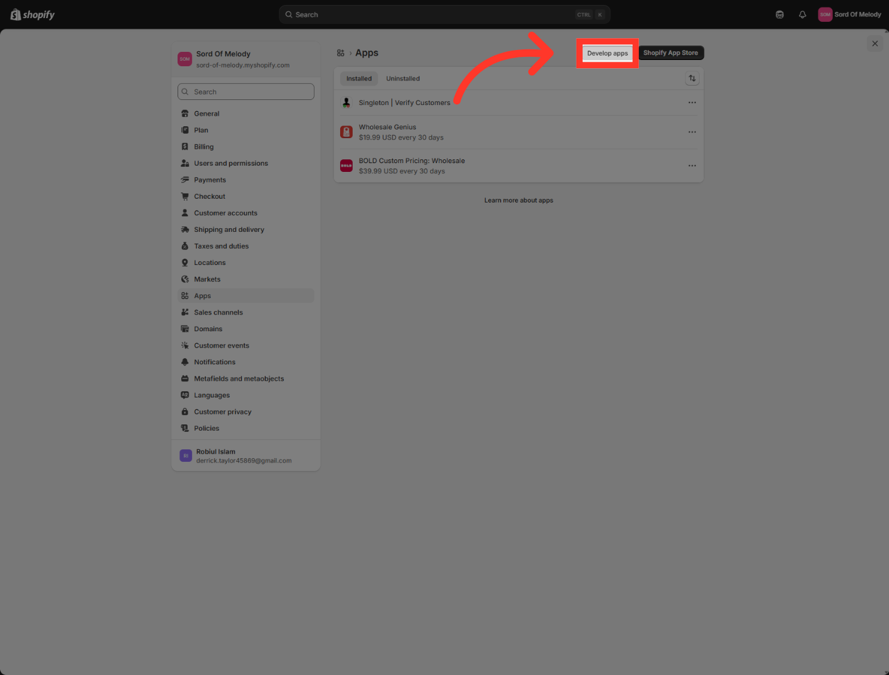Click the Shopify logo
889x675 pixels.
point(33,14)
